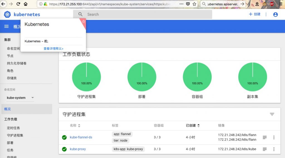This screenshot has width=285, height=158.
Task: Reload the page with refresh icon
Action: click(x=18, y=4)
